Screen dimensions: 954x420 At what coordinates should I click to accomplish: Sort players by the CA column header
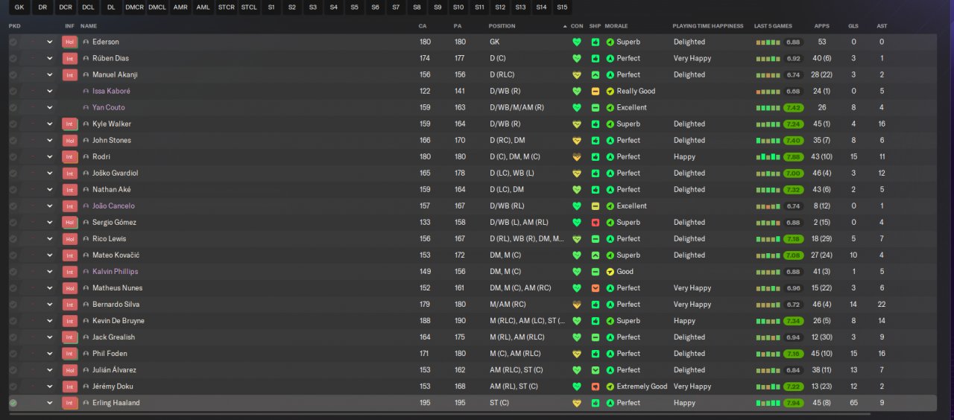pos(423,26)
